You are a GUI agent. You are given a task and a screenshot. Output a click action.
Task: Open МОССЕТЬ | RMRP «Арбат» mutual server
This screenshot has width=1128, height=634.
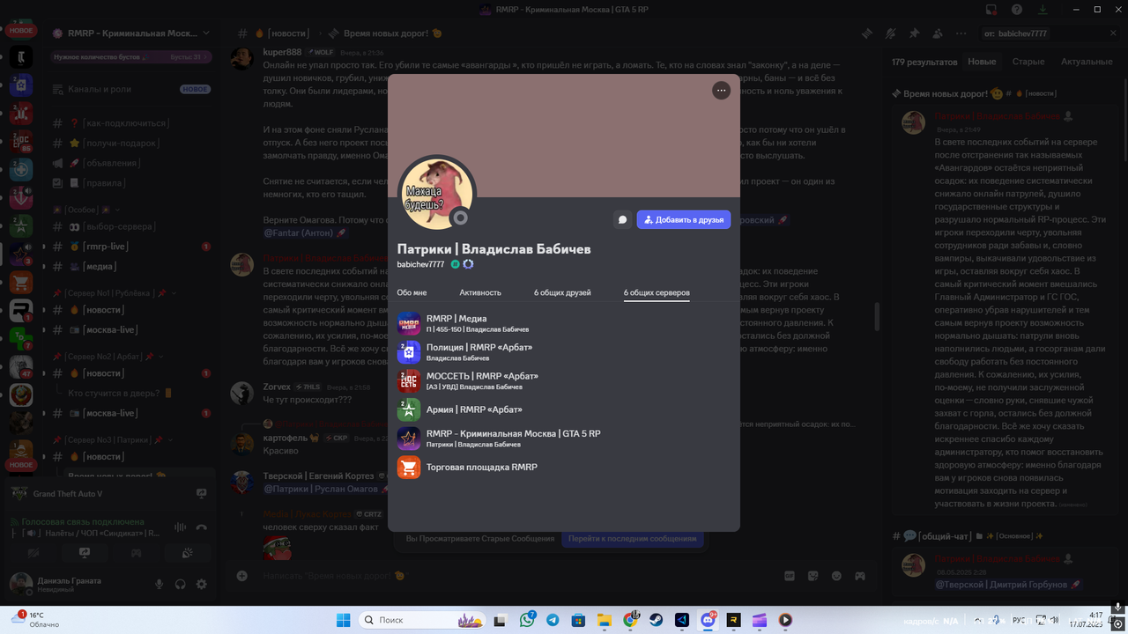[x=564, y=380]
